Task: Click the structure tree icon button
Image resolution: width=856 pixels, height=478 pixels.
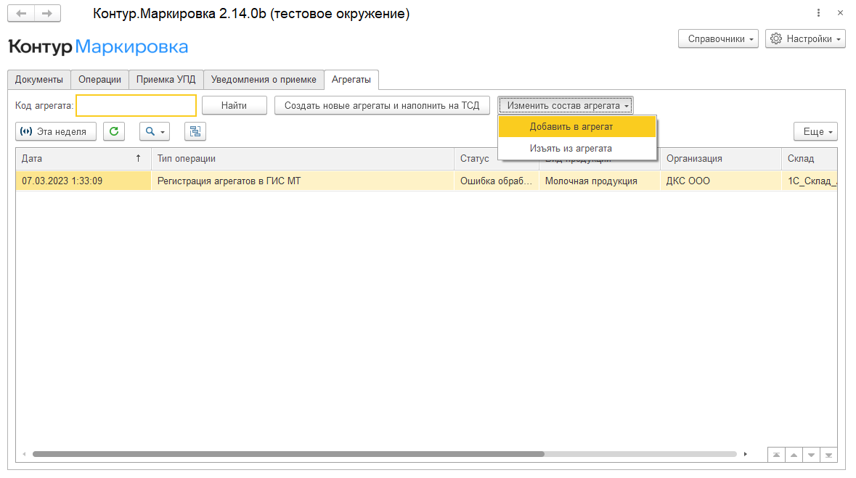Action: click(x=195, y=131)
